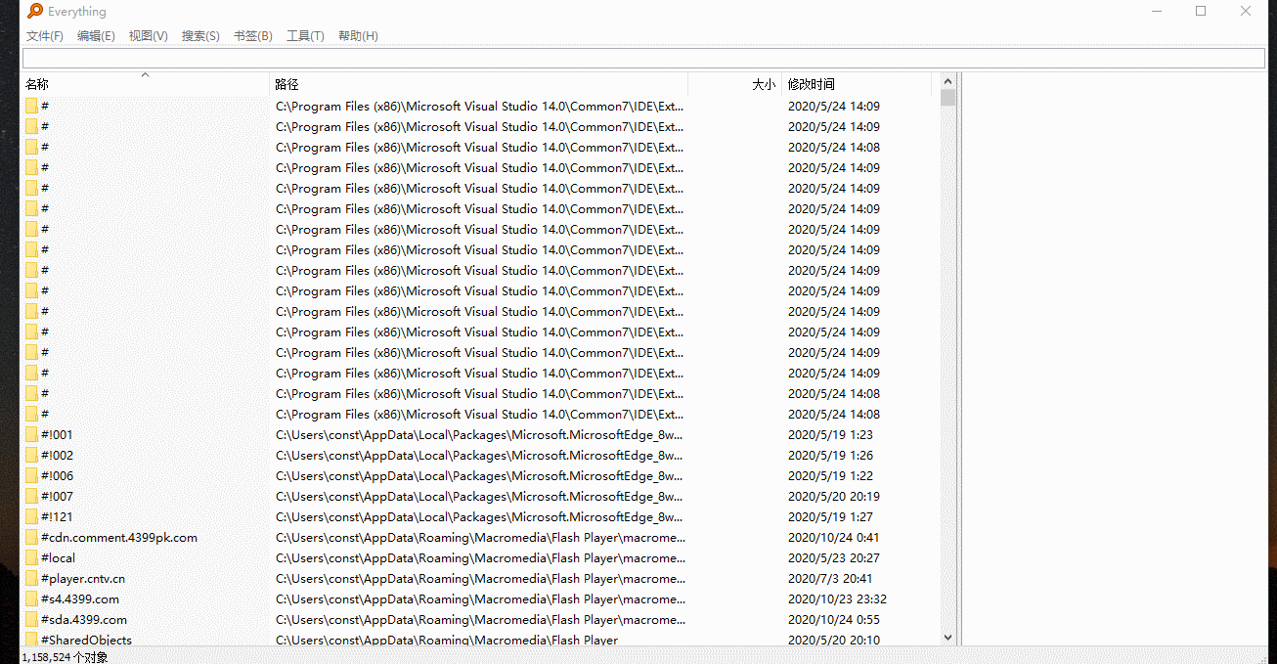1277x664 pixels.
Task: Open the 工具(T) menu
Action: pos(305,36)
